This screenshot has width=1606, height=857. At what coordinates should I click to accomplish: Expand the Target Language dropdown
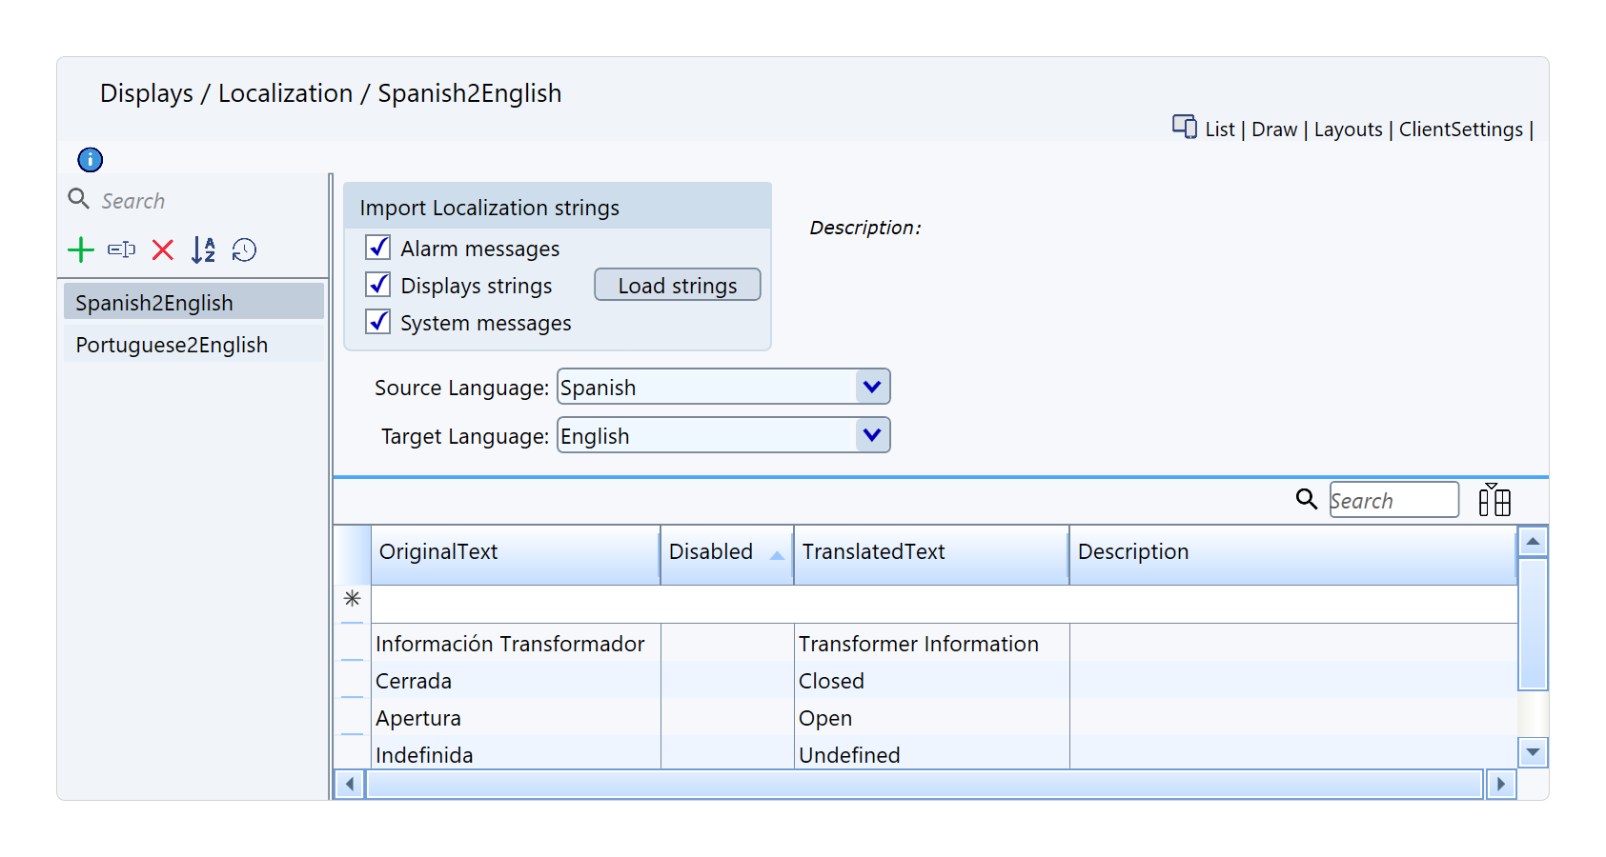coord(871,435)
